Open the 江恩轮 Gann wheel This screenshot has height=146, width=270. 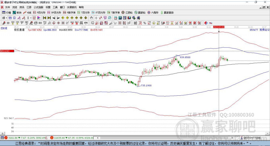[127, 13]
